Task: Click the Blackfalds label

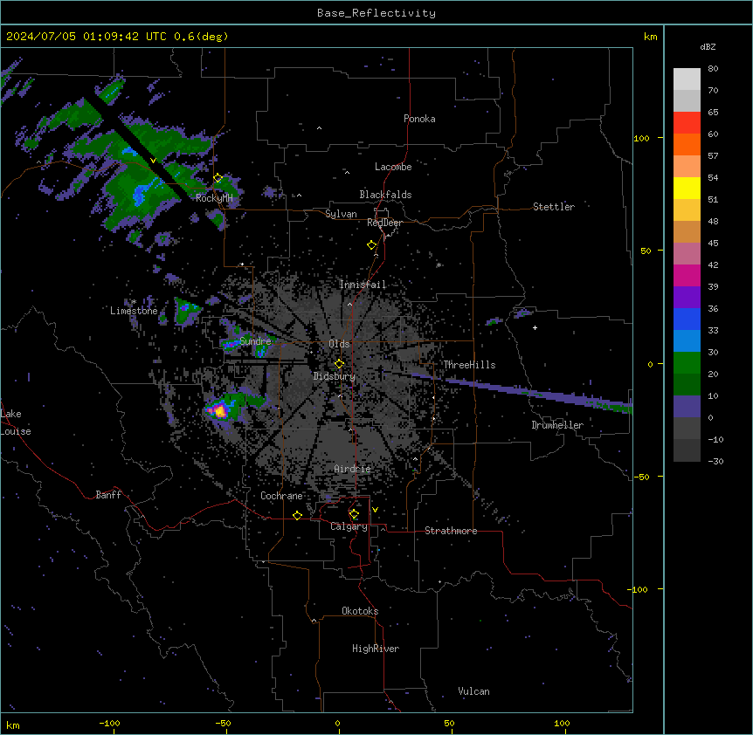Action: tap(385, 195)
